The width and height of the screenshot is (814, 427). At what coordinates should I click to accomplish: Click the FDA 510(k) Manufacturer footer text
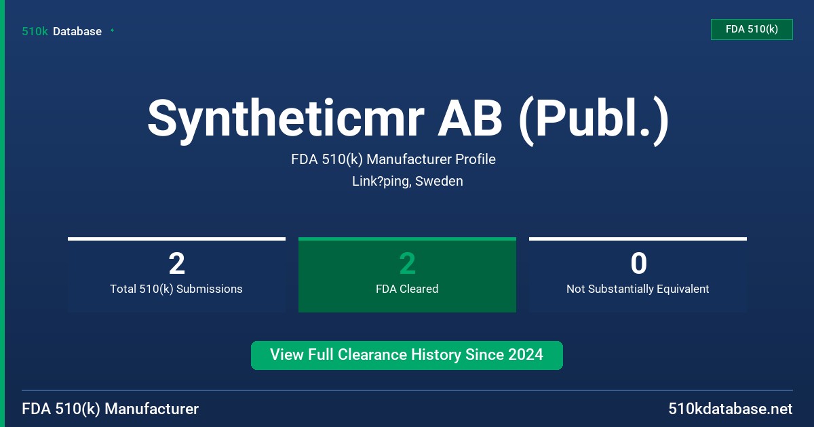coord(111,409)
